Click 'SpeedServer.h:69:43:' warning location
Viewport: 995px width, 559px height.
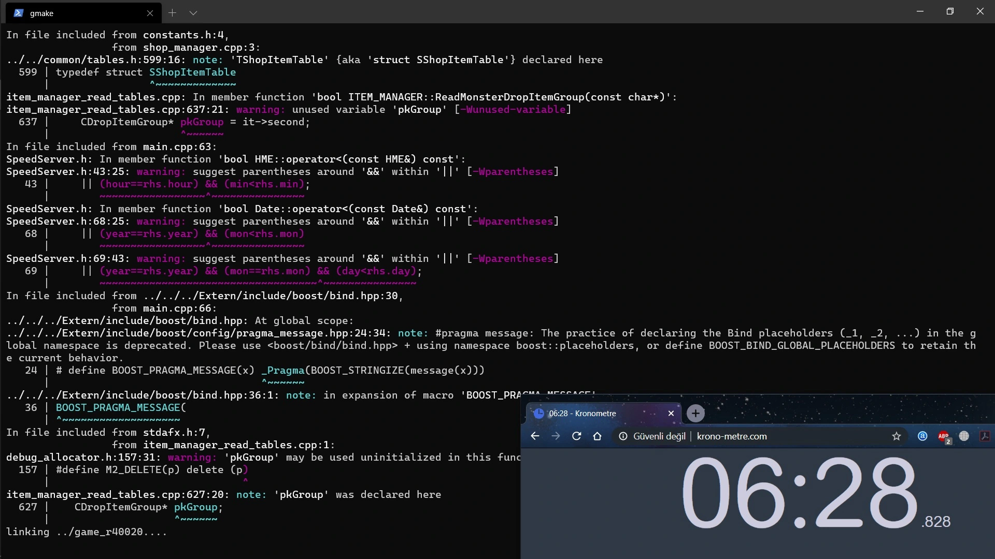pyautogui.click(x=68, y=259)
